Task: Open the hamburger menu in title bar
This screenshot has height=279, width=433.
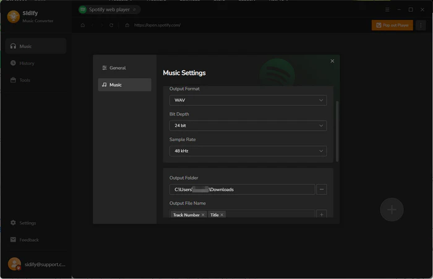Action: coord(387,10)
